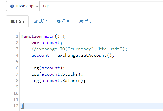Click 'Log(account.Balance);' on line 8
The image size is (163, 111).
[58, 81]
